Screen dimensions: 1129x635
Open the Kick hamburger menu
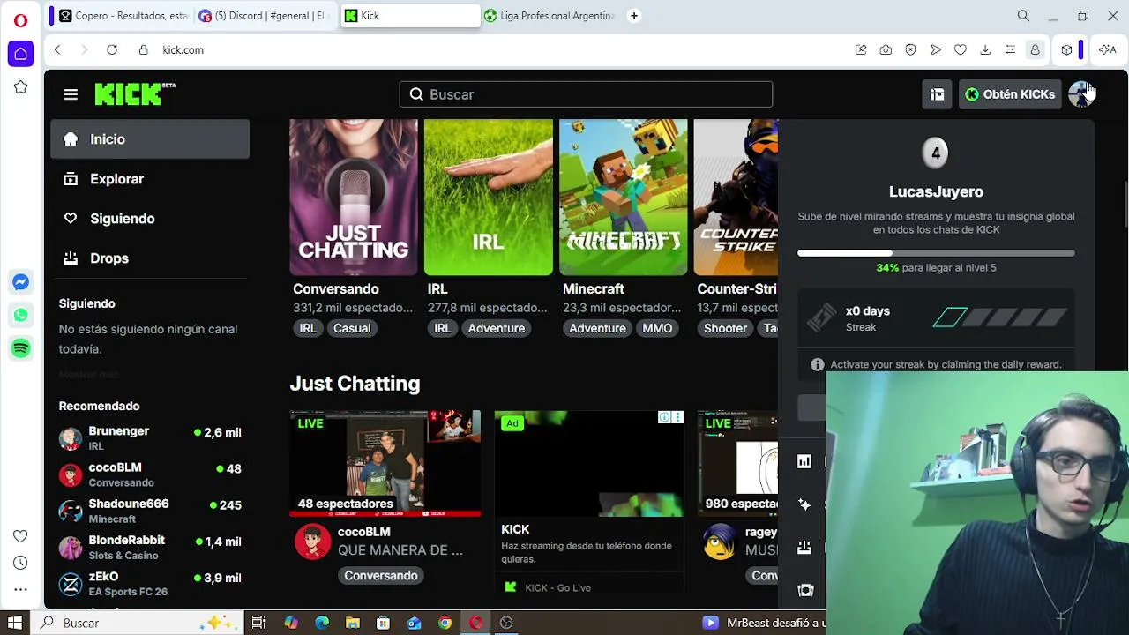pos(71,94)
